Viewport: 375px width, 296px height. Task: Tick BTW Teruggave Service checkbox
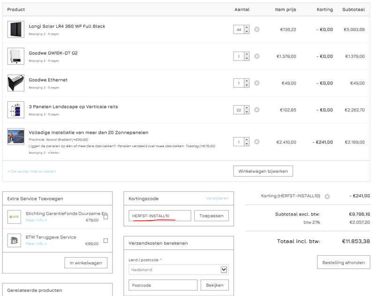(x=105, y=241)
